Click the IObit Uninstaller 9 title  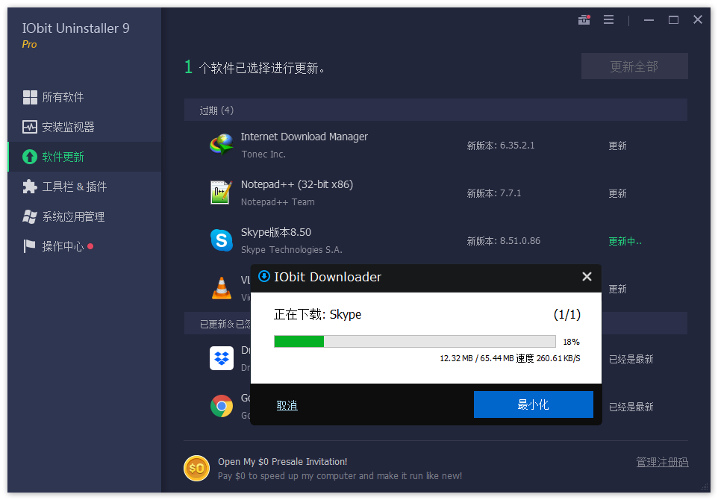coord(75,28)
